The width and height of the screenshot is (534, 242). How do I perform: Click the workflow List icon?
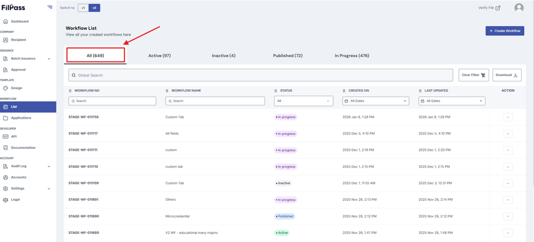click(5, 107)
